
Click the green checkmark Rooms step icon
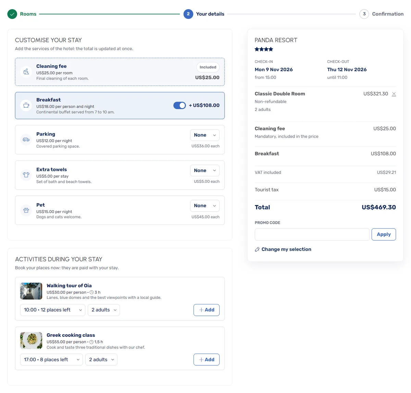click(x=12, y=14)
